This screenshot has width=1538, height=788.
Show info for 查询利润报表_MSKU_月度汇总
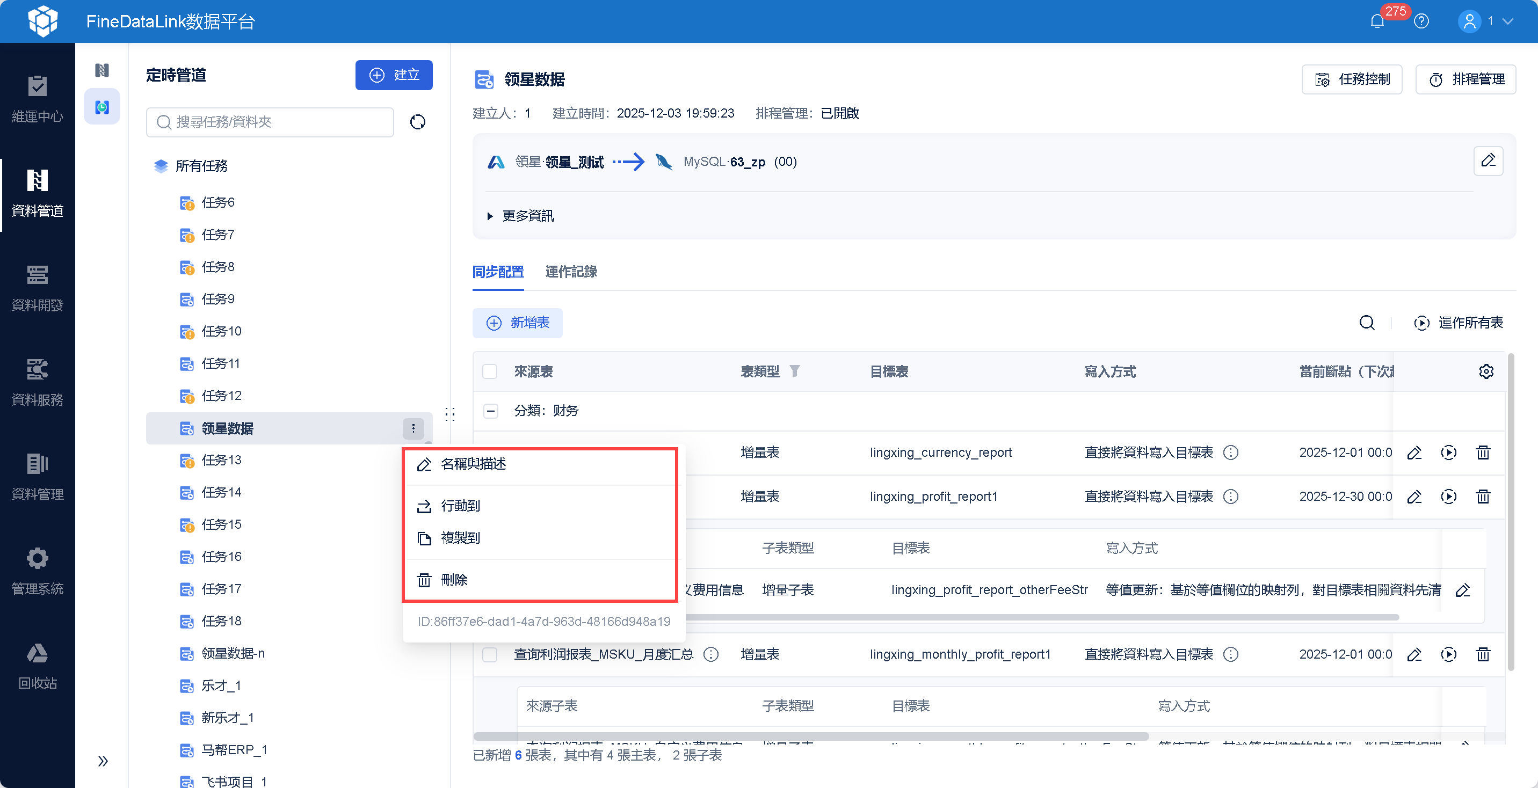[x=710, y=654]
